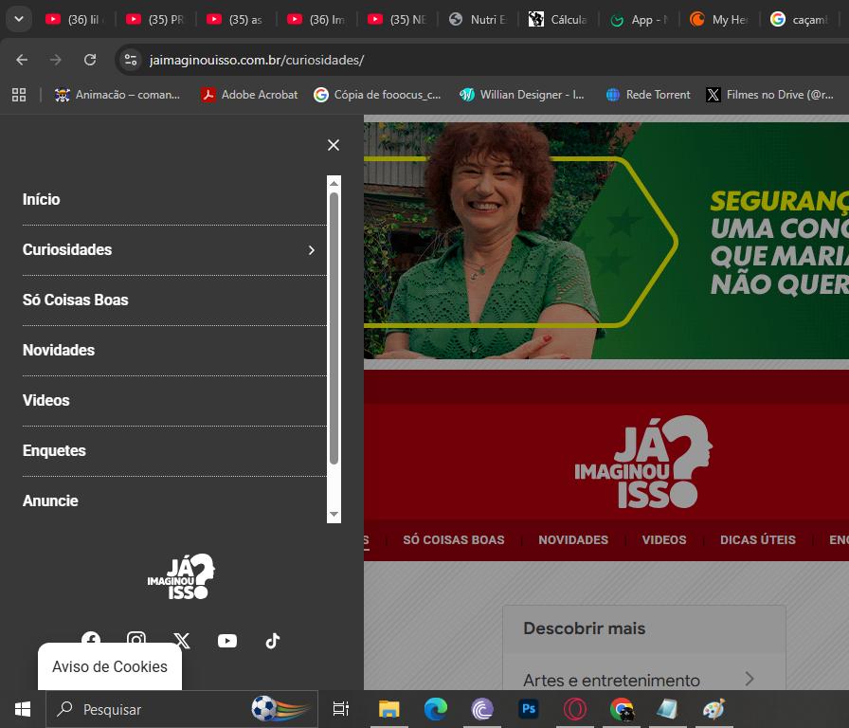Open Task View on the taskbar
This screenshot has width=849, height=728.
(x=340, y=708)
